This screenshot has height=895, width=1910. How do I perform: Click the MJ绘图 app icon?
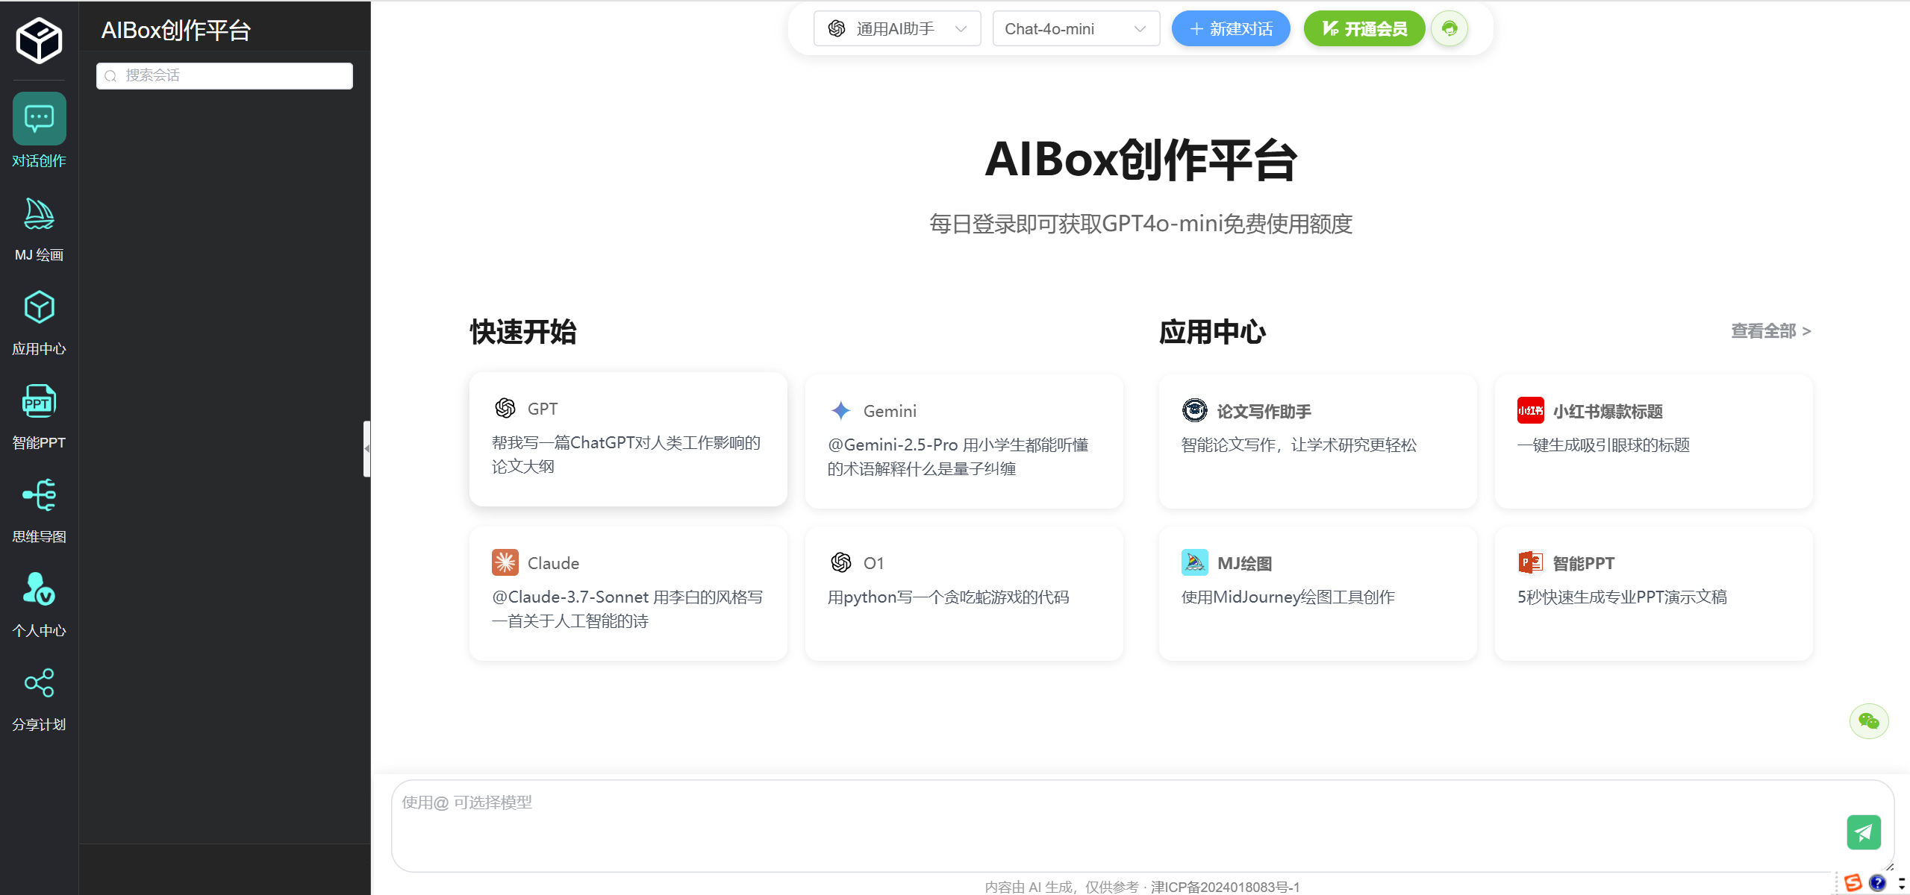pyautogui.click(x=1195, y=562)
